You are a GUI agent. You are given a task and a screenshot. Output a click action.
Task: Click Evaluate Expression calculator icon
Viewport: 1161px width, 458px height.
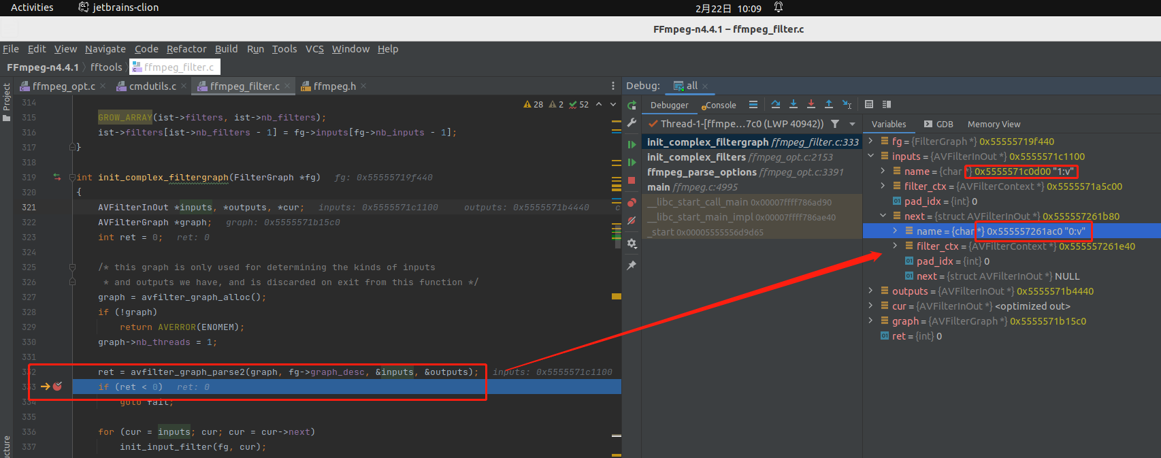pos(869,105)
